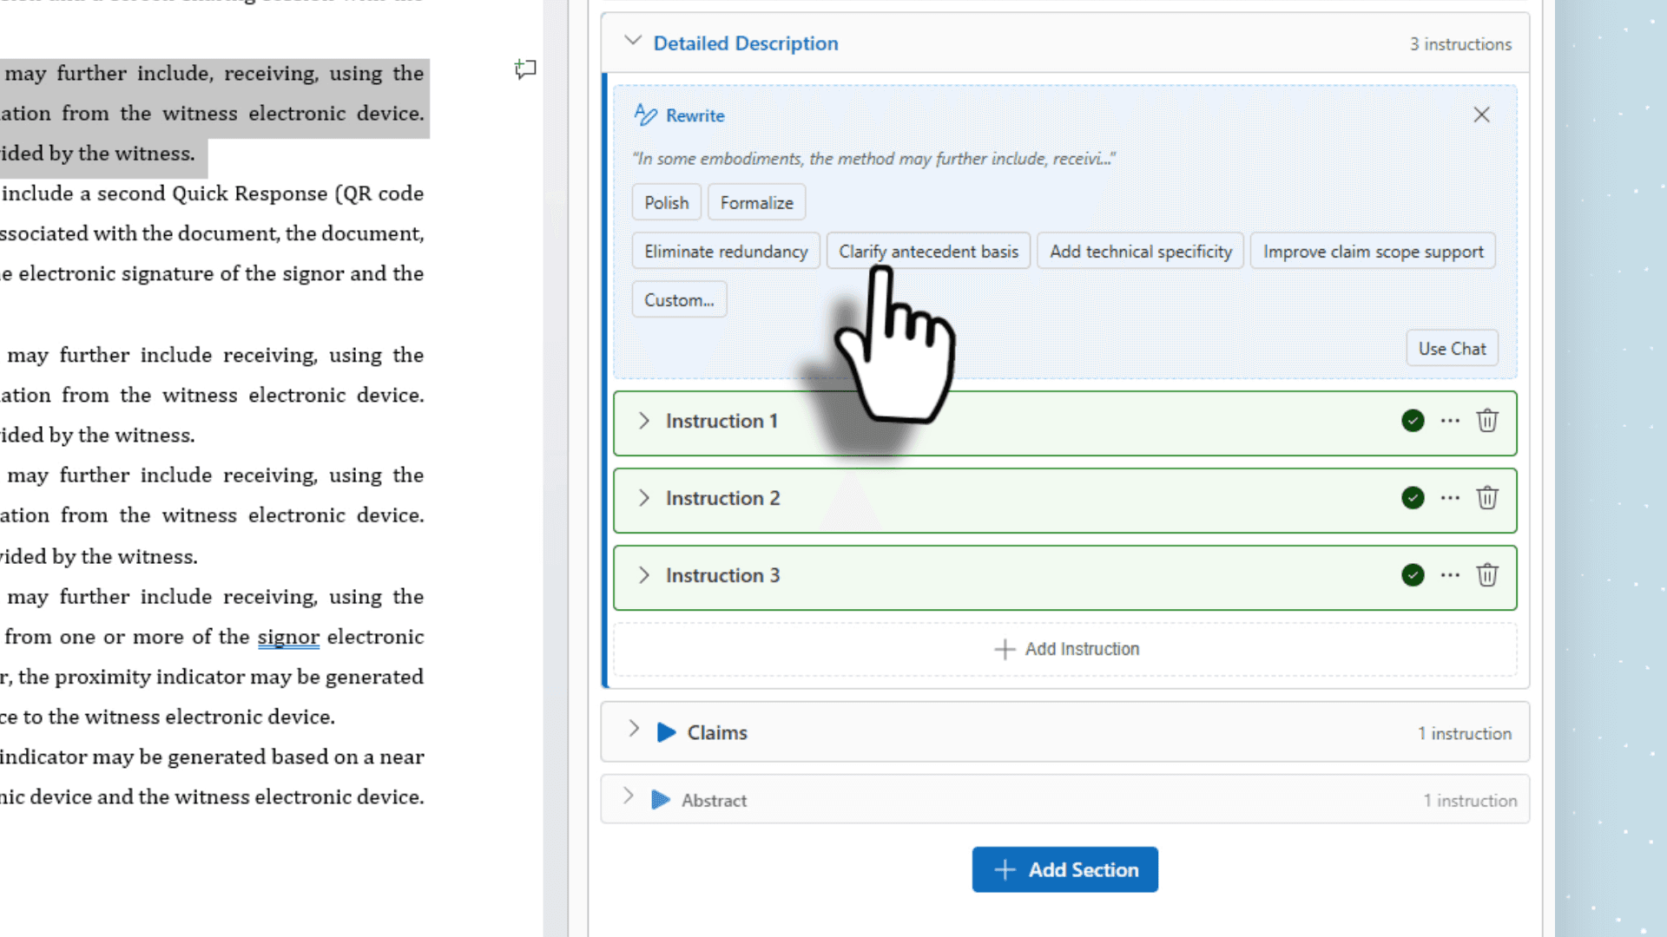
Task: Click the Add Instruction placeholder row
Action: point(1065,649)
